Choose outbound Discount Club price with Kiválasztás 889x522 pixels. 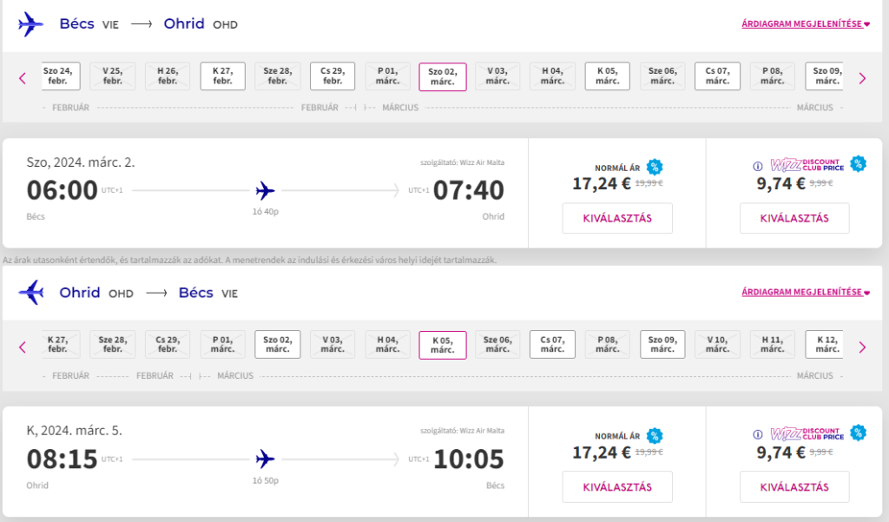(794, 219)
